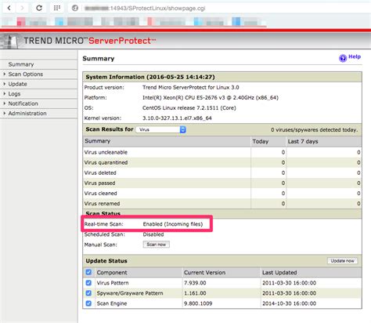Image resolution: width=371 pixels, height=323 pixels.
Task: Click the browser address bar URL
Action: pyautogui.click(x=146, y=9)
